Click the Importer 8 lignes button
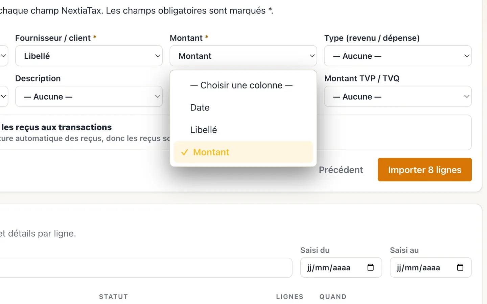 click(x=425, y=170)
